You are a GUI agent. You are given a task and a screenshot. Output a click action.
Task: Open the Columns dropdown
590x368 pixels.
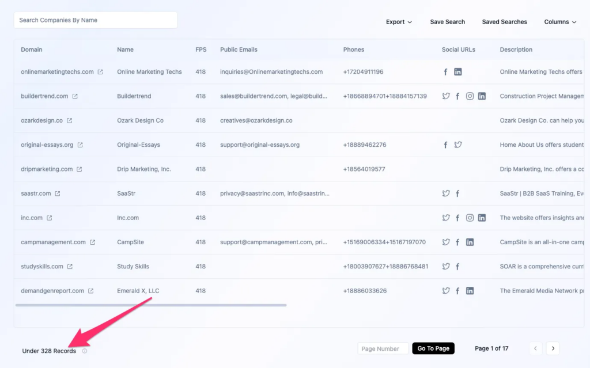click(560, 22)
